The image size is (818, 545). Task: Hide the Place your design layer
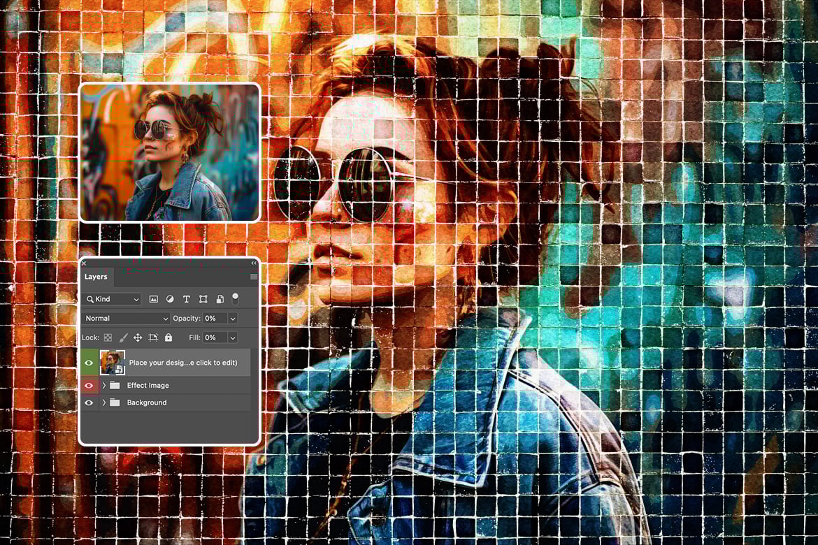click(x=89, y=363)
